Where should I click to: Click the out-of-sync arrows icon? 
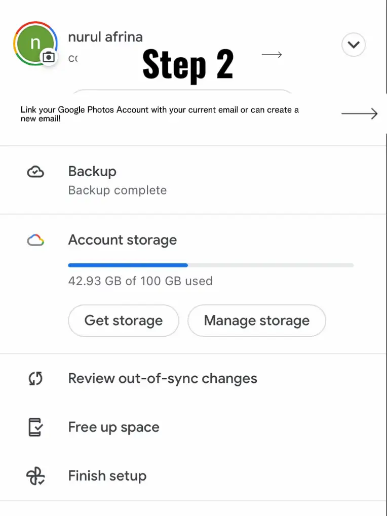coord(35,379)
